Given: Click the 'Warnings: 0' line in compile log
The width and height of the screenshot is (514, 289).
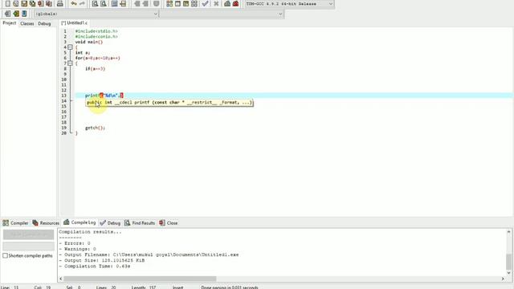Looking at the screenshot, I should click(x=78, y=249).
